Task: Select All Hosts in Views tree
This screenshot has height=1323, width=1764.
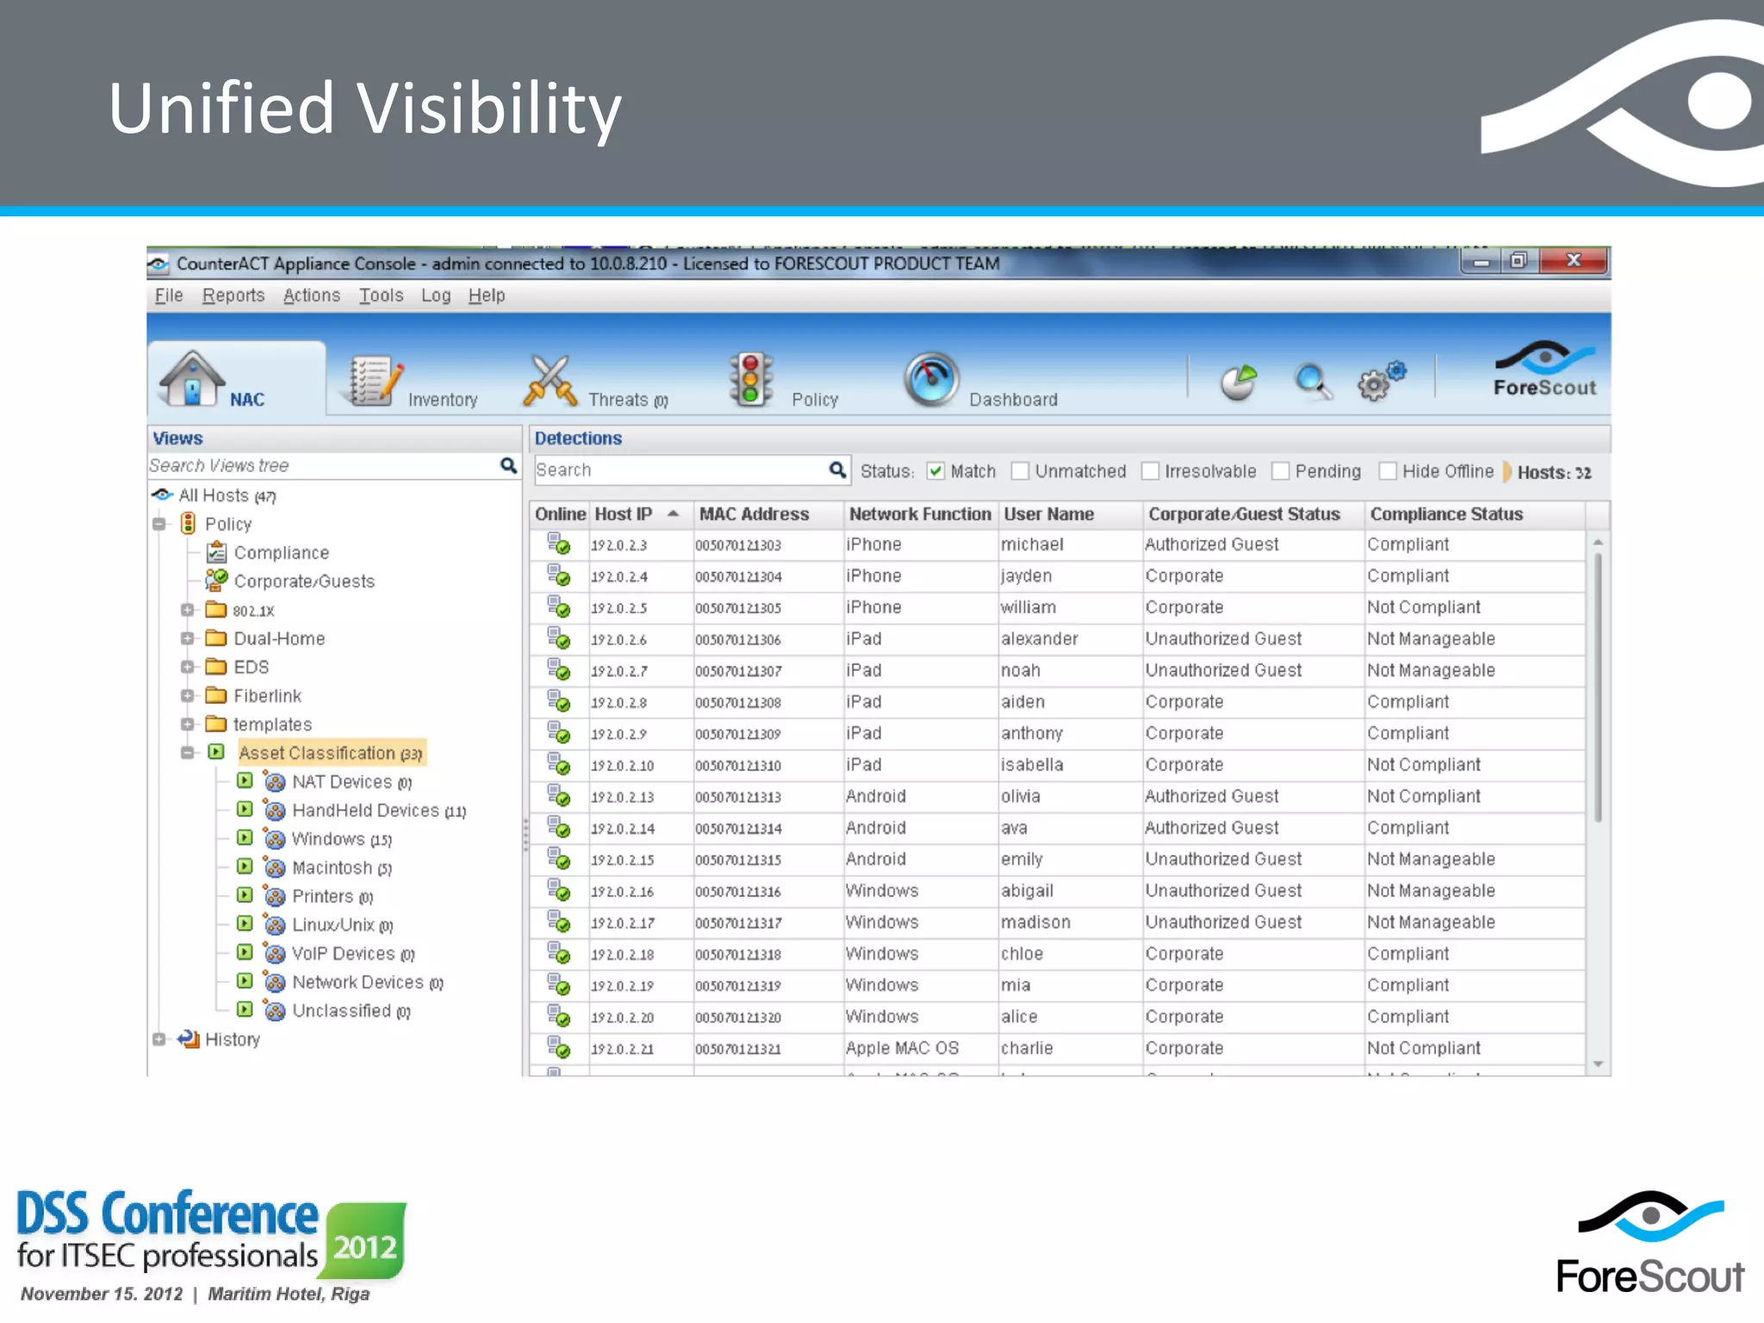Action: tap(227, 496)
